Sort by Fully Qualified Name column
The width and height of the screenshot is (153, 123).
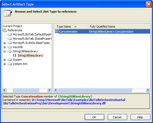(119, 27)
